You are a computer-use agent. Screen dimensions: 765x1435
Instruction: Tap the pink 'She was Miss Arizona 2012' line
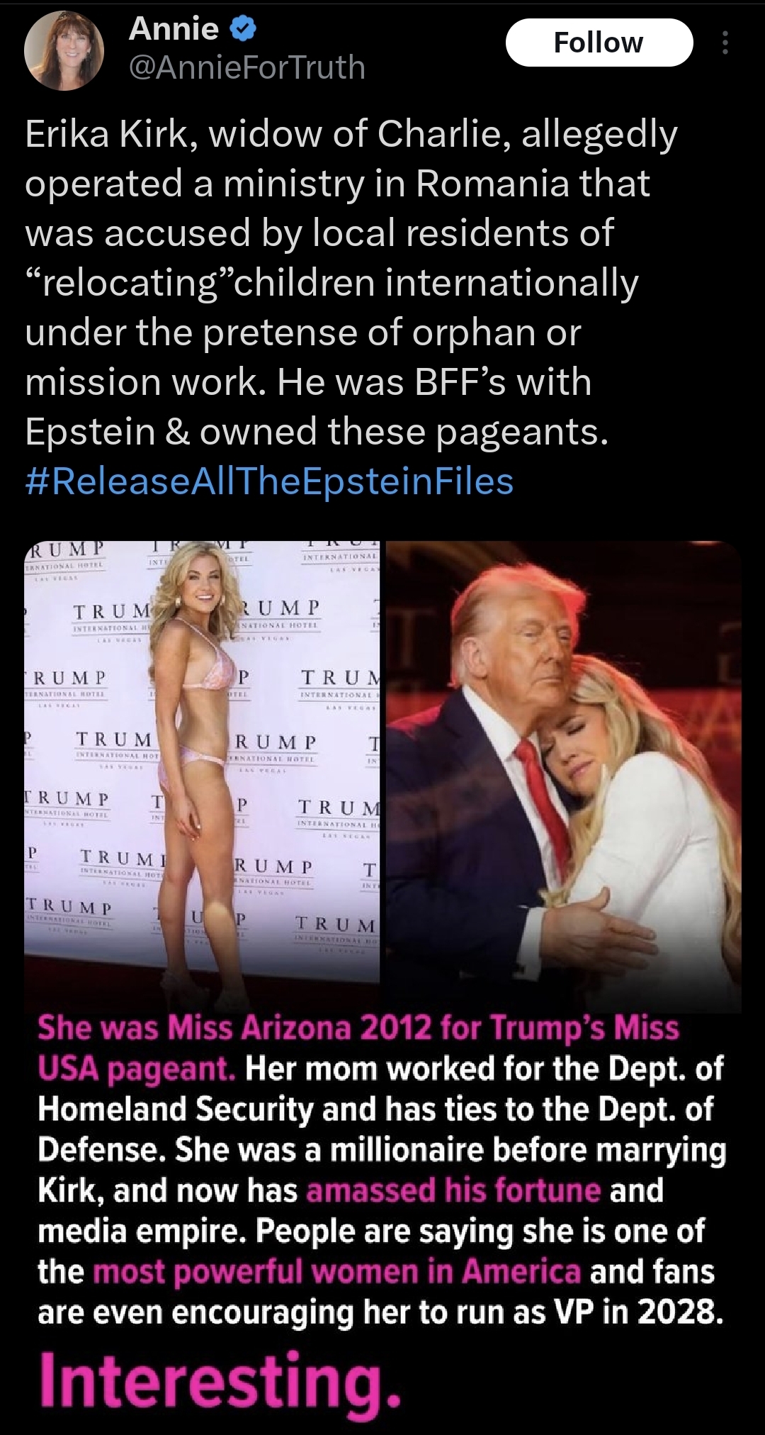(358, 1027)
